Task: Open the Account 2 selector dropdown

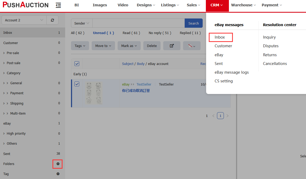Action: [24, 20]
